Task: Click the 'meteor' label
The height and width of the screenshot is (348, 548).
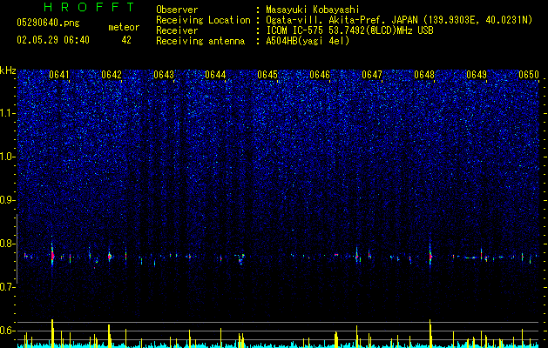Action: 124,27
